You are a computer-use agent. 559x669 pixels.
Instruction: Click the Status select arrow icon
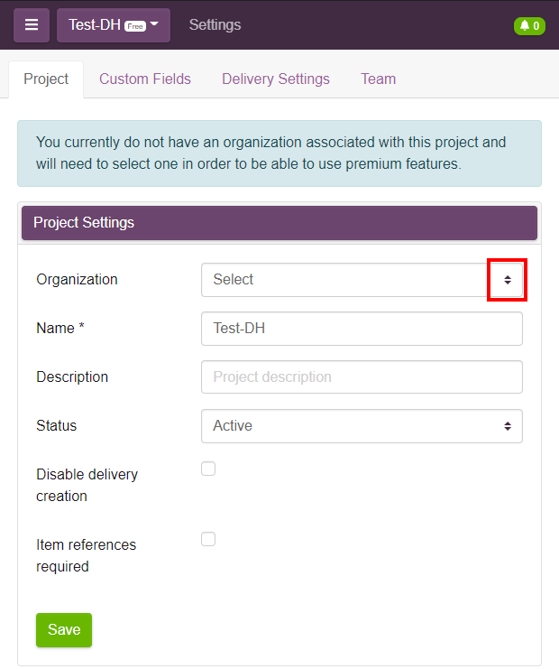(x=507, y=426)
